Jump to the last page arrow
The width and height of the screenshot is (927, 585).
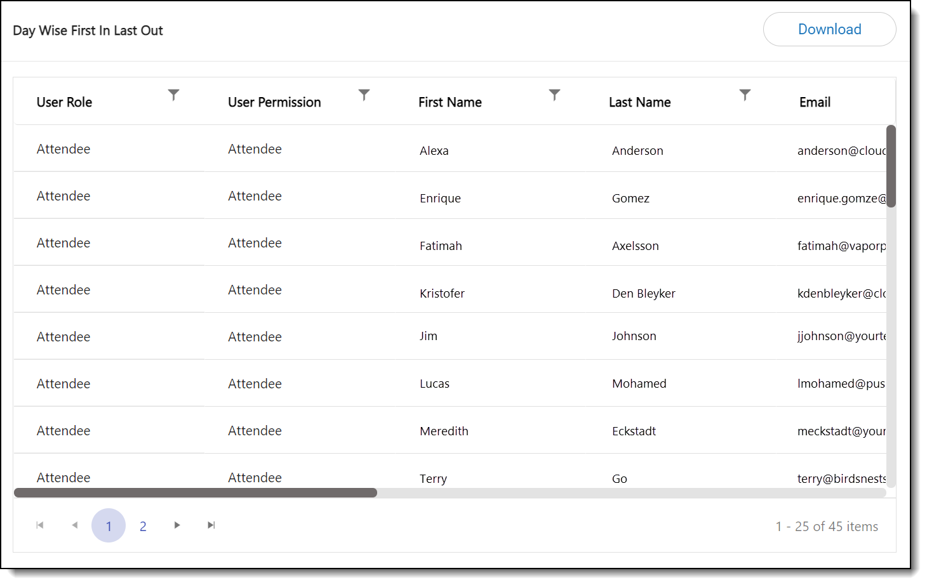(x=211, y=525)
